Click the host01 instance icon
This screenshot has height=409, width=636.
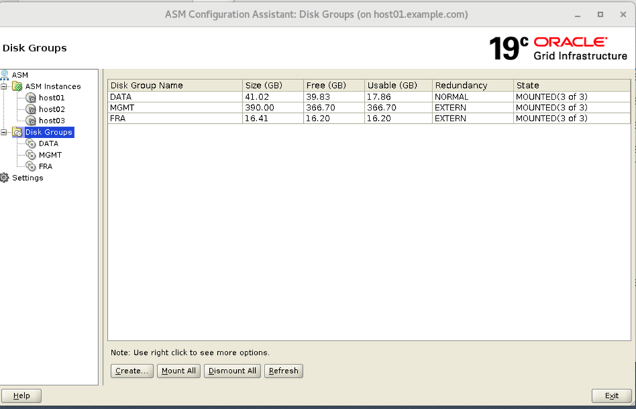pos(30,98)
